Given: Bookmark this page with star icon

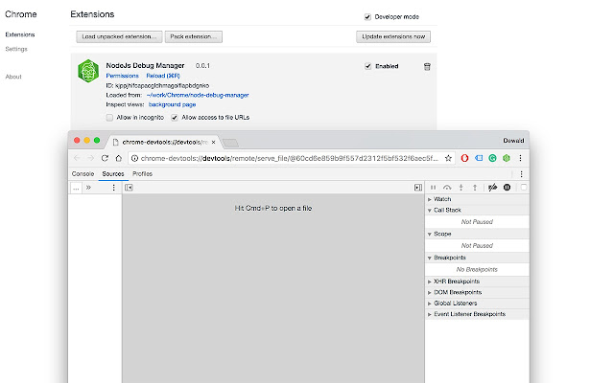Looking at the screenshot, I should tap(448, 158).
